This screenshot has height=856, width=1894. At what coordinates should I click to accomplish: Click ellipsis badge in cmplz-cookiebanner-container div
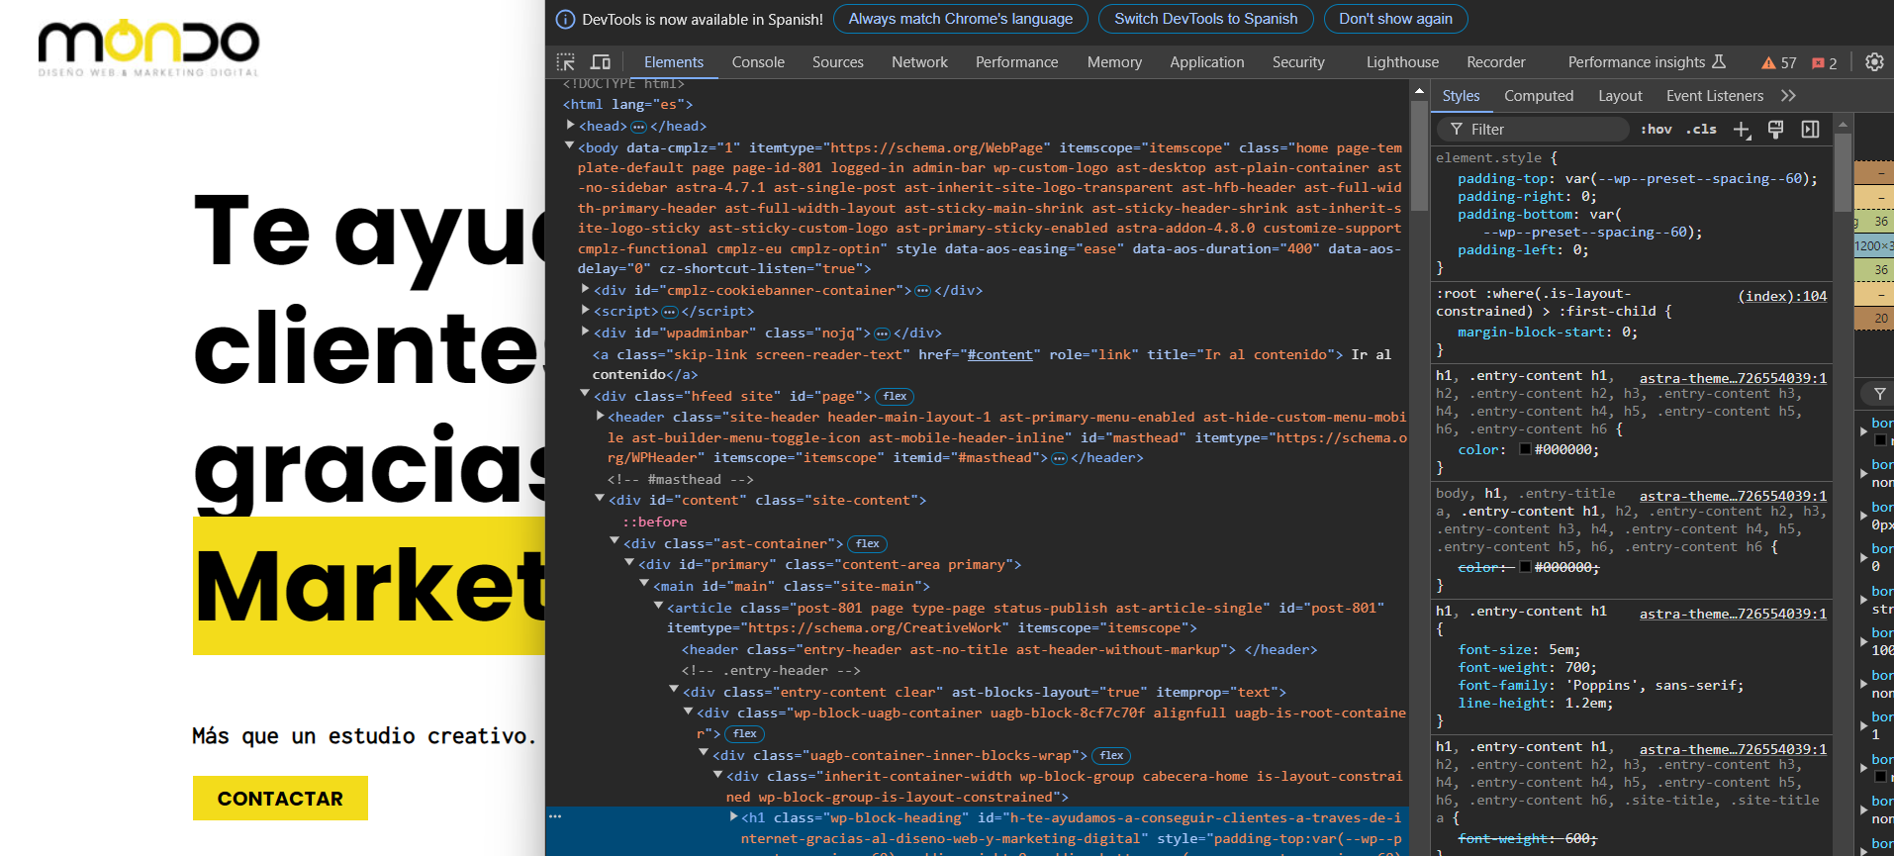tap(922, 291)
